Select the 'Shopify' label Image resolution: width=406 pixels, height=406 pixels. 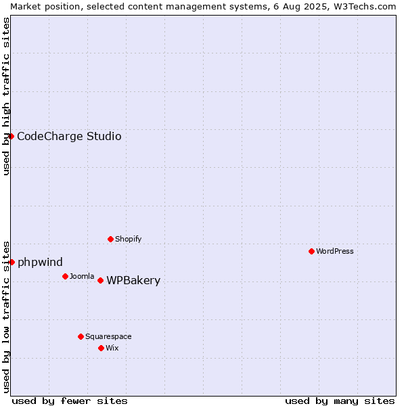(x=128, y=240)
